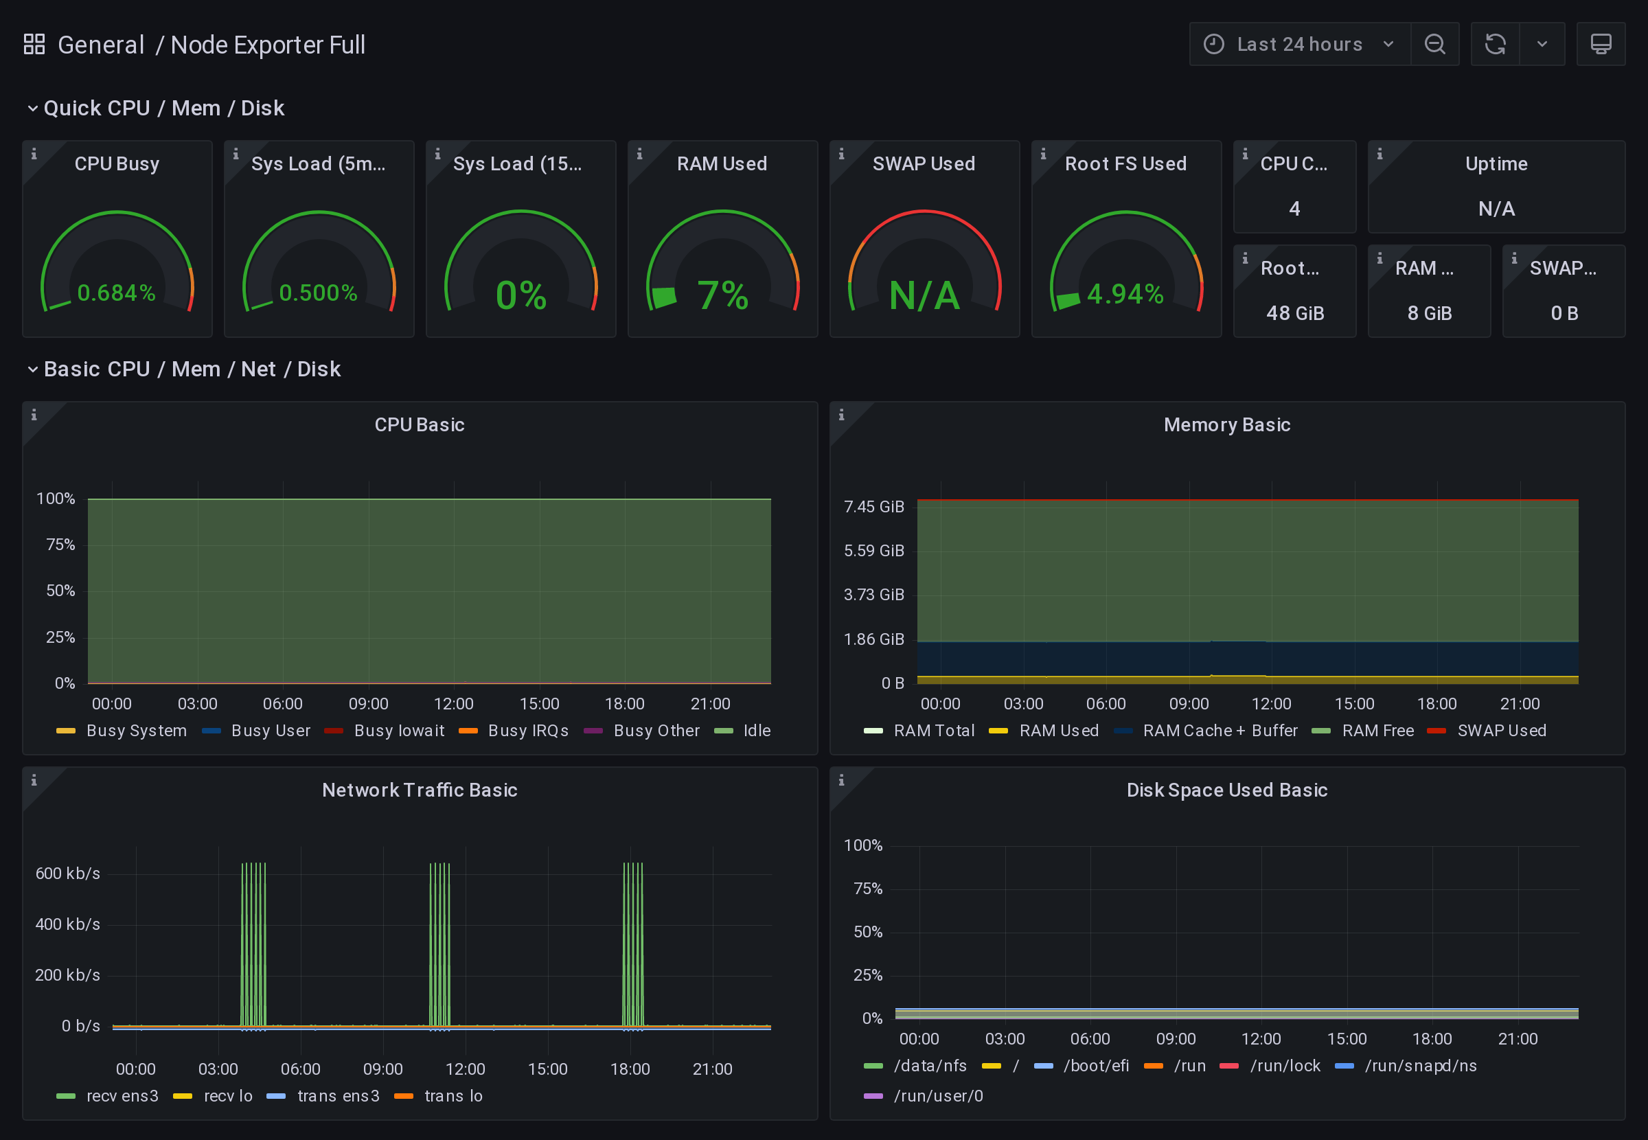Open the Network Traffic Basic title dropdown
This screenshot has height=1140, width=1648.
coord(420,790)
